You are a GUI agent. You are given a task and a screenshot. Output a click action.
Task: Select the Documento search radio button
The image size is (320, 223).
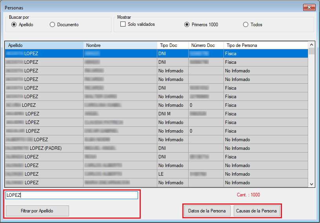point(52,25)
